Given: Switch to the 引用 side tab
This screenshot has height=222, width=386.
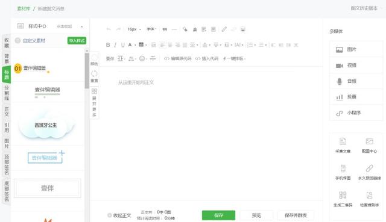Looking at the screenshot, I should 7,128.
